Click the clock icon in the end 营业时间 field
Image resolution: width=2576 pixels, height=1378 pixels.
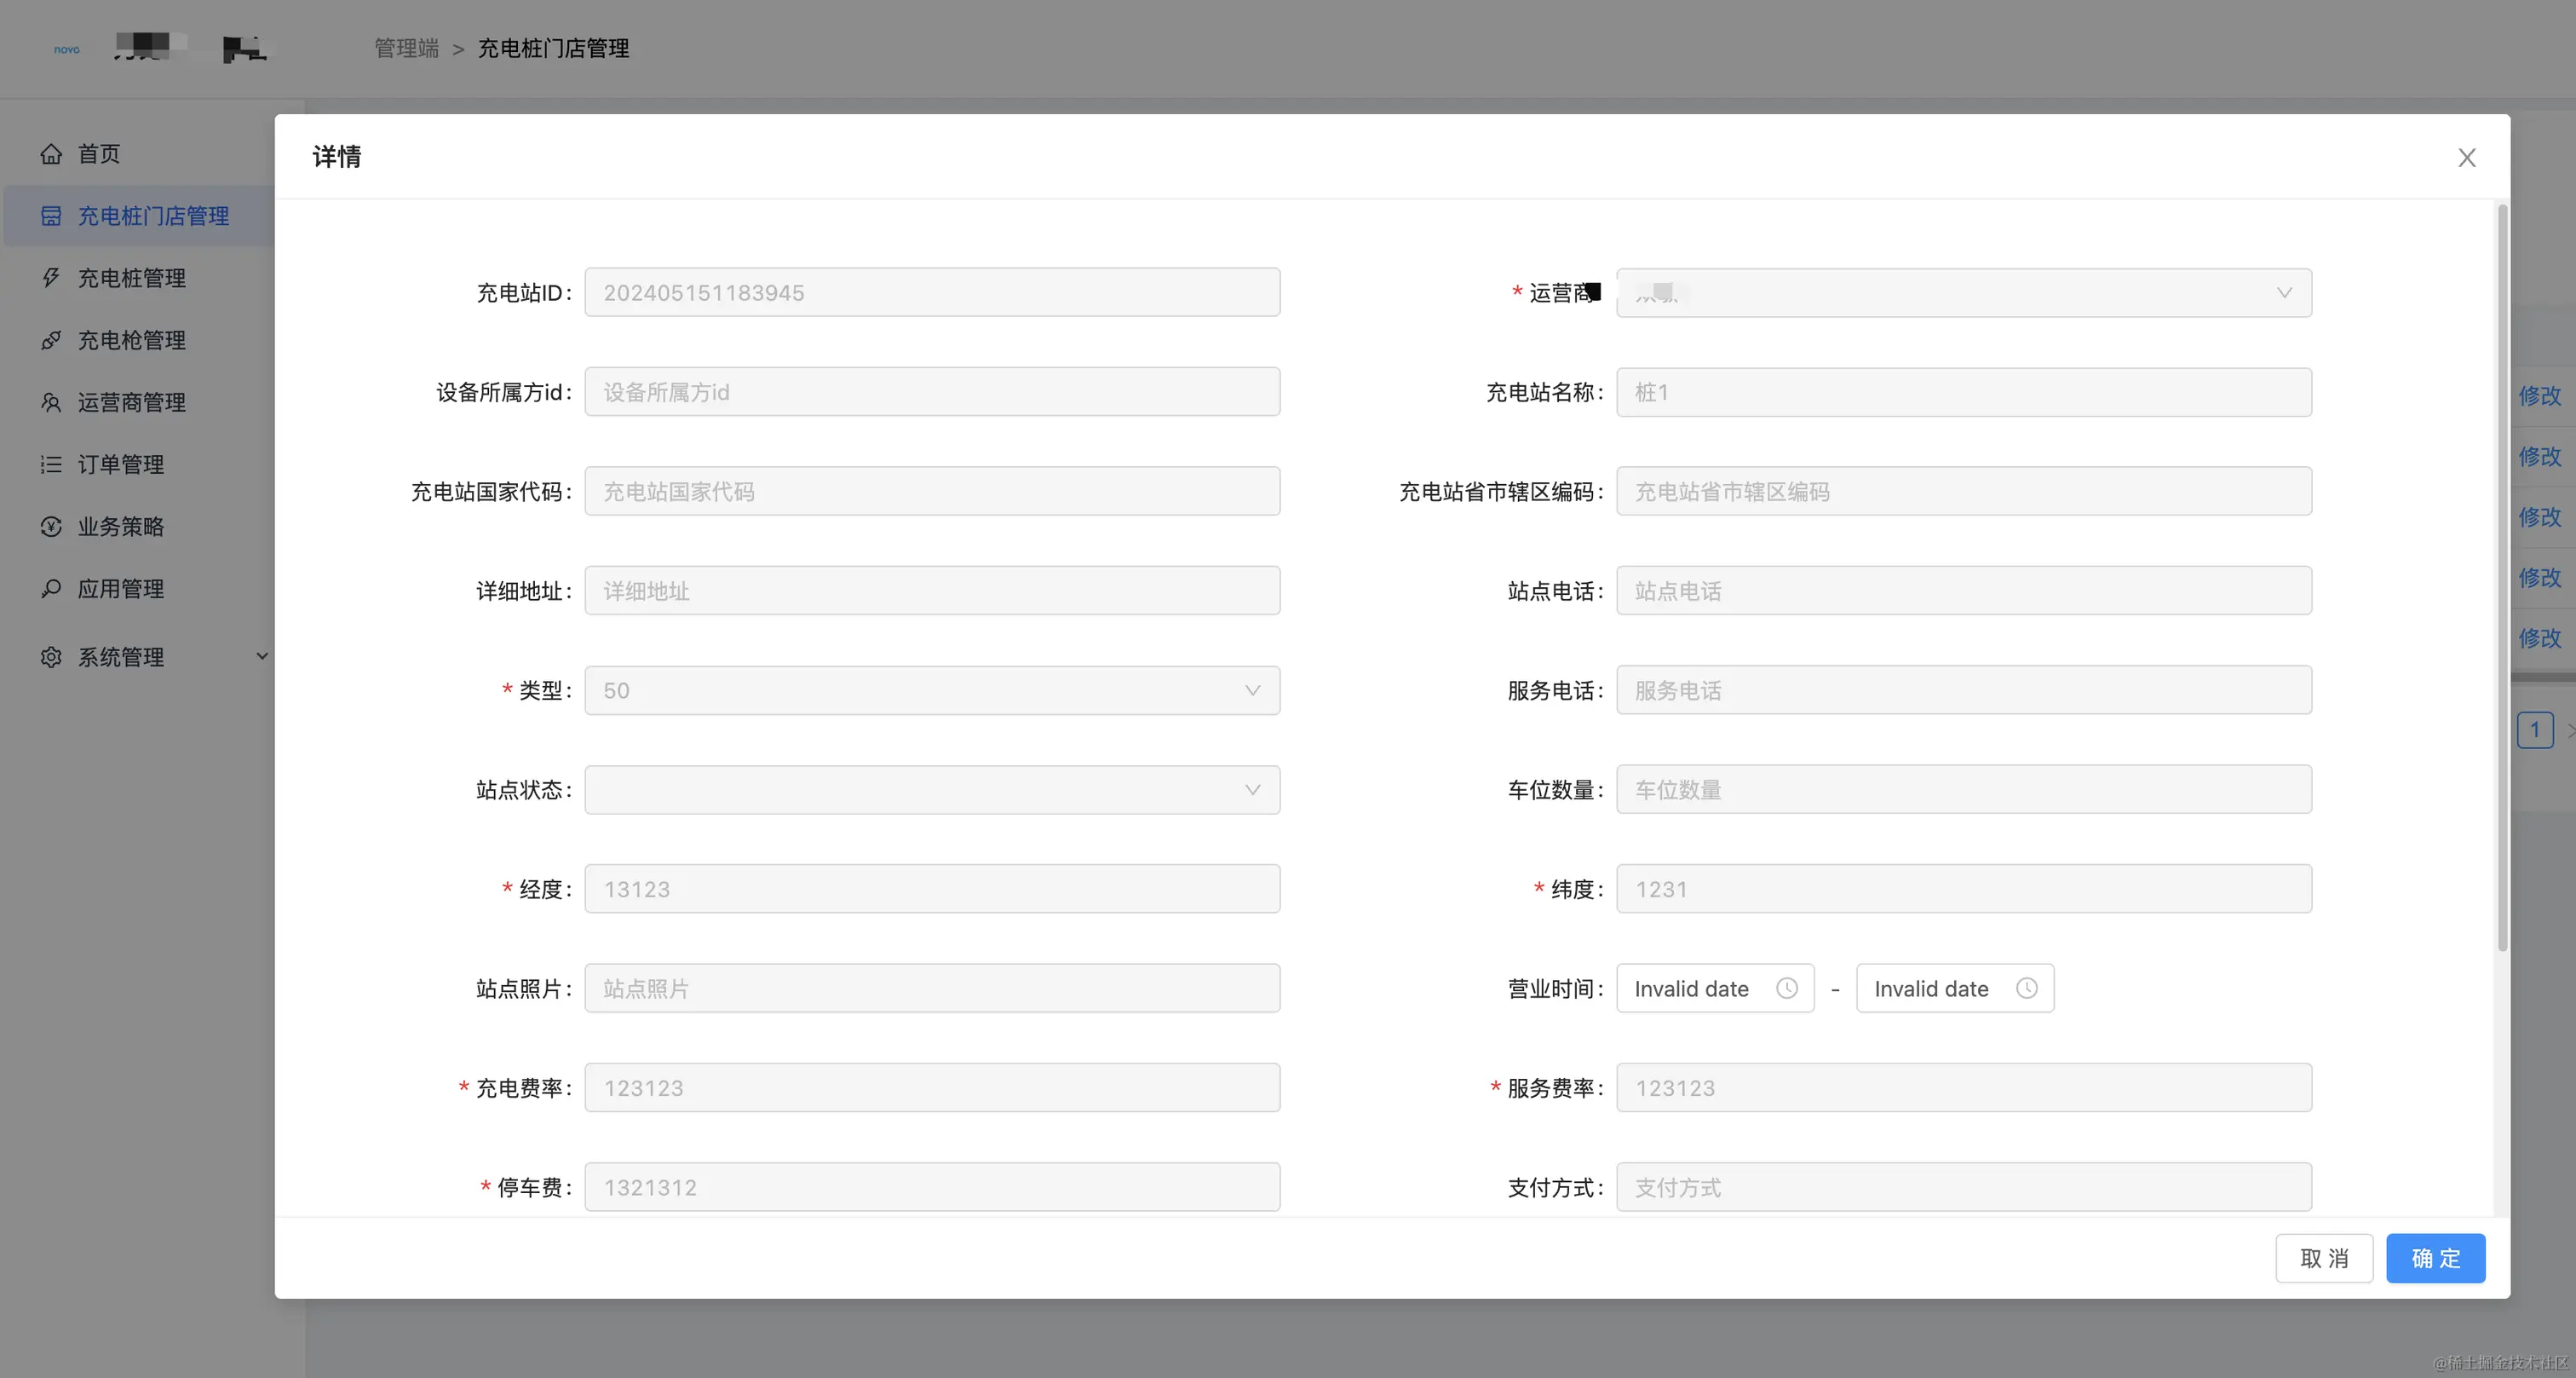pos(2026,989)
